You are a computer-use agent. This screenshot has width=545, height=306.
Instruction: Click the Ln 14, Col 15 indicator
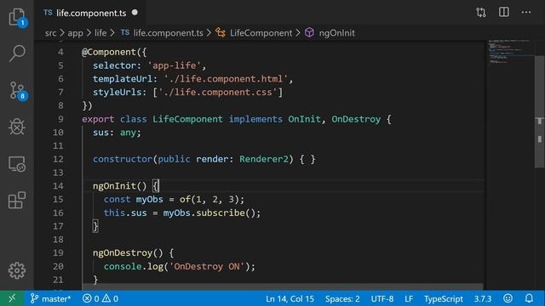point(290,298)
